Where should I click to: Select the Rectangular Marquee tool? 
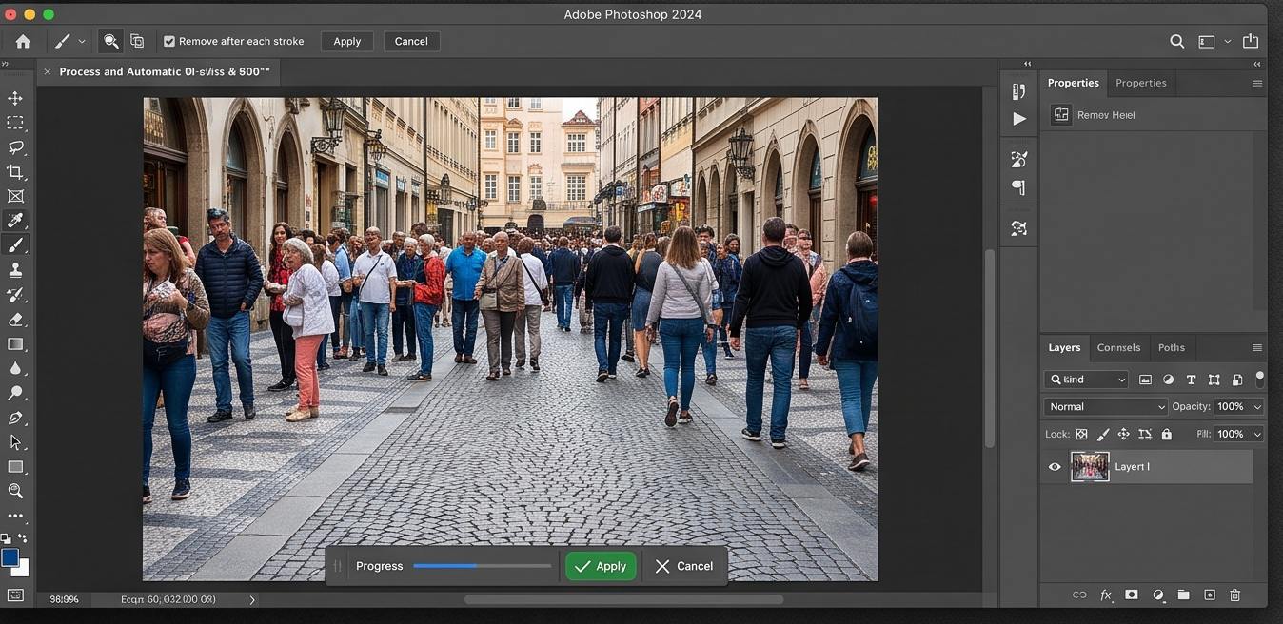(15, 123)
